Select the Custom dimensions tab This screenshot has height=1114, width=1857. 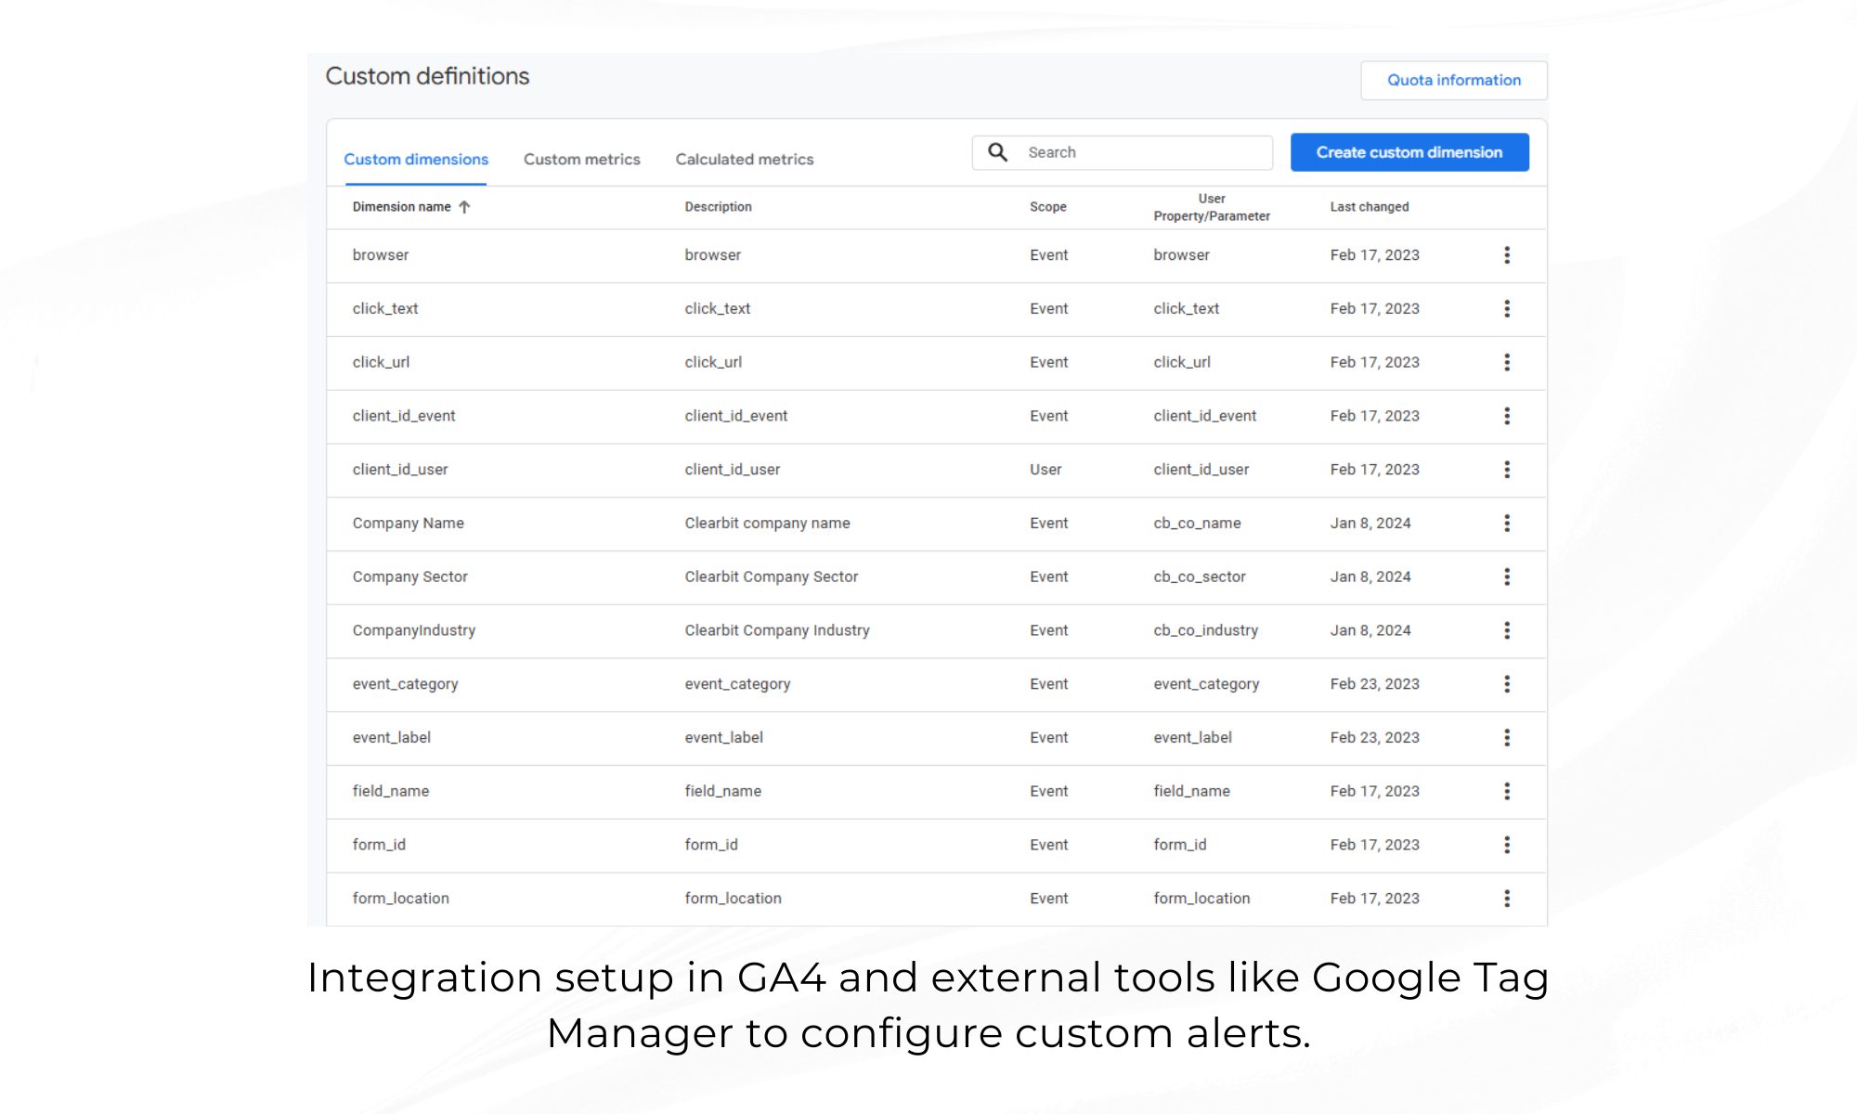tap(415, 160)
